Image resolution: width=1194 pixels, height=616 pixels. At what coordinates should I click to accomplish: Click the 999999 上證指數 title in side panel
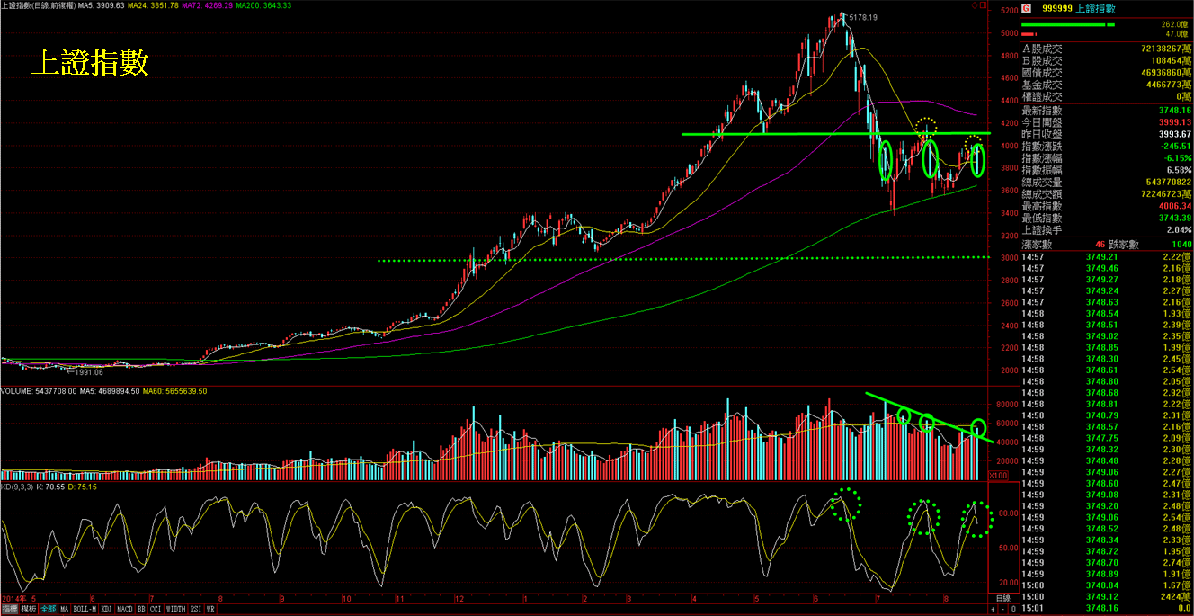[1078, 8]
